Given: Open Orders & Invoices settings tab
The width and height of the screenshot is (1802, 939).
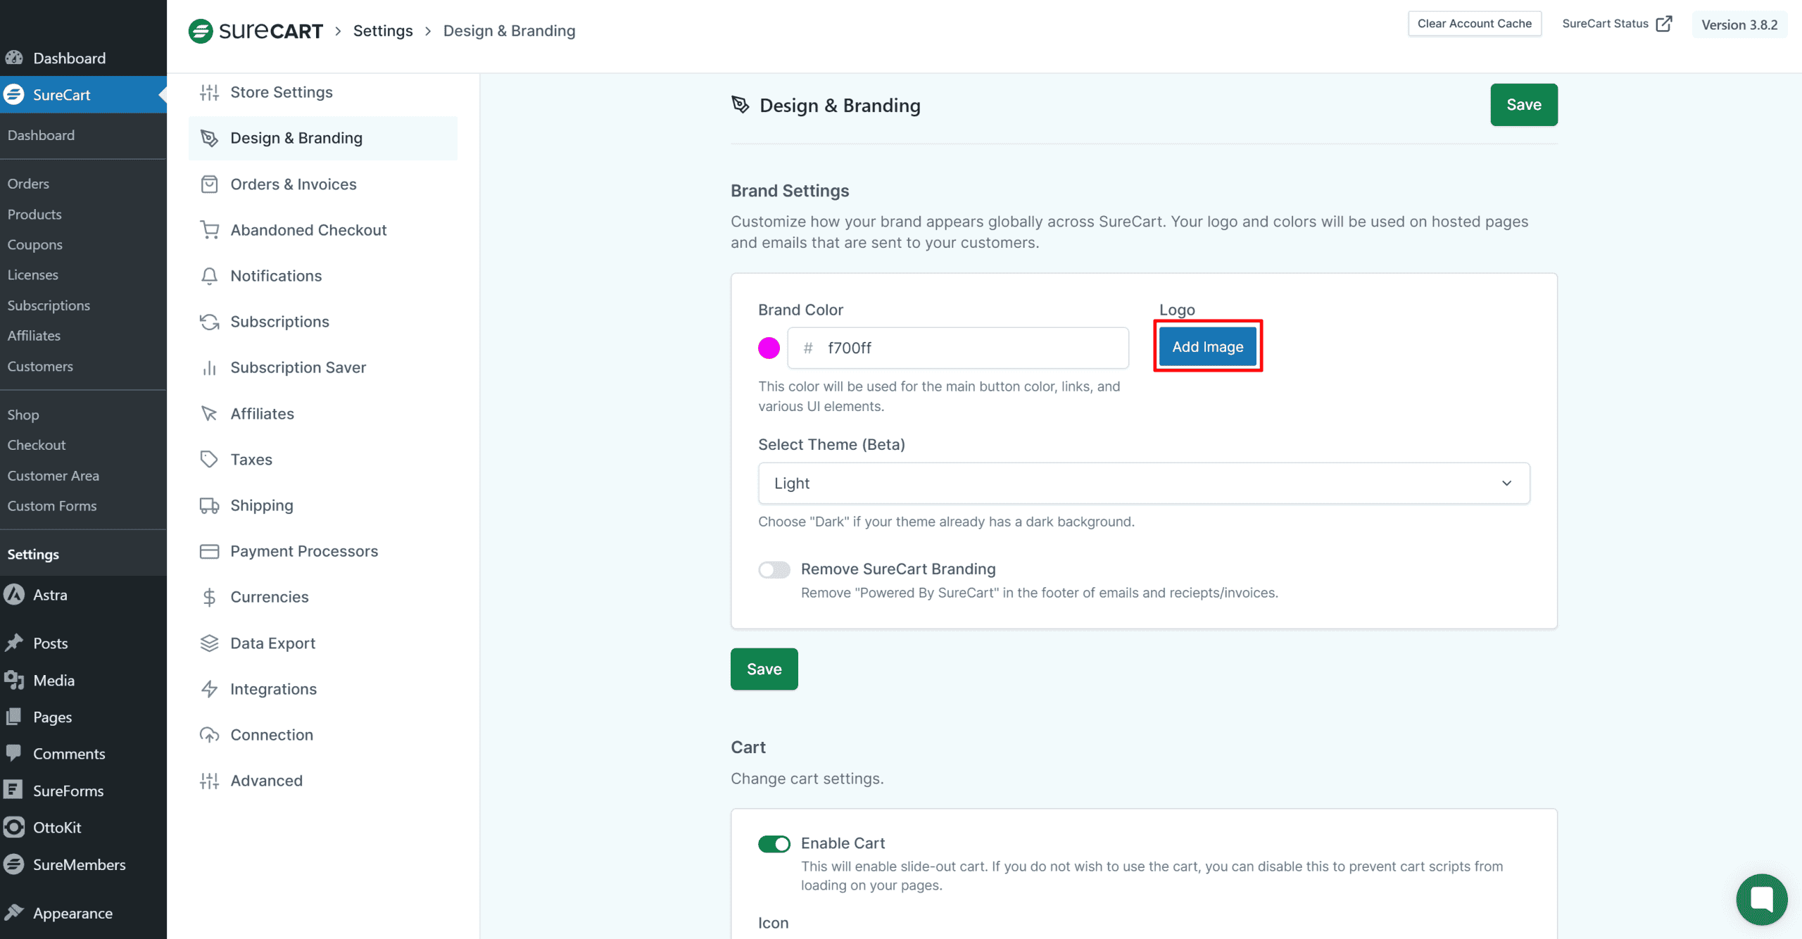Looking at the screenshot, I should coord(294,184).
